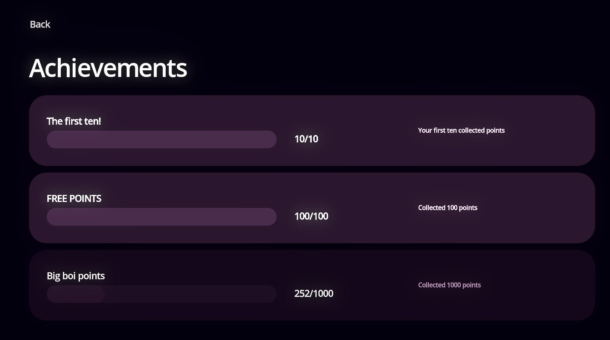
Task: Click the 10/10 progress counter
Action: point(306,139)
